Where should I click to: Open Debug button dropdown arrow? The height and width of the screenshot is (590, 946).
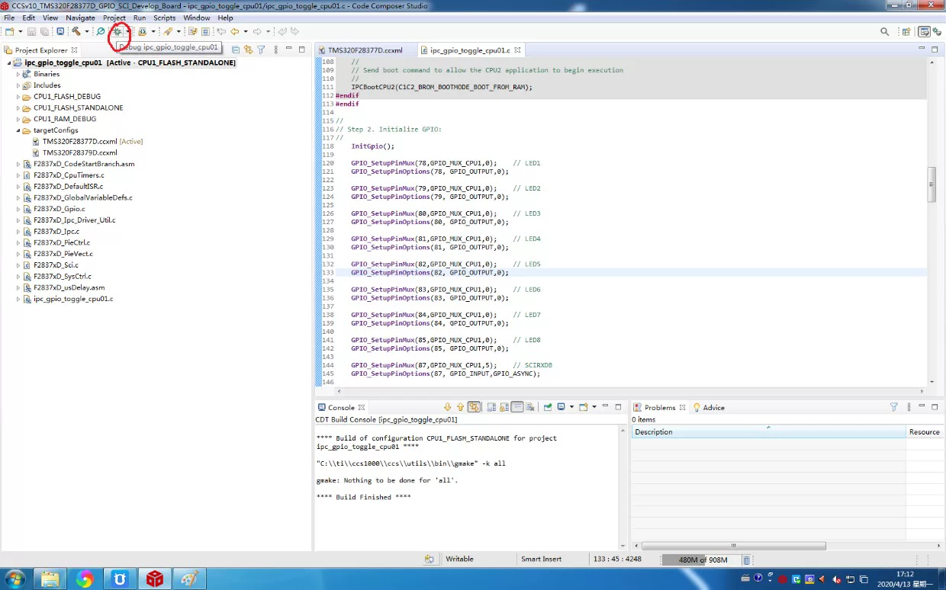point(127,31)
